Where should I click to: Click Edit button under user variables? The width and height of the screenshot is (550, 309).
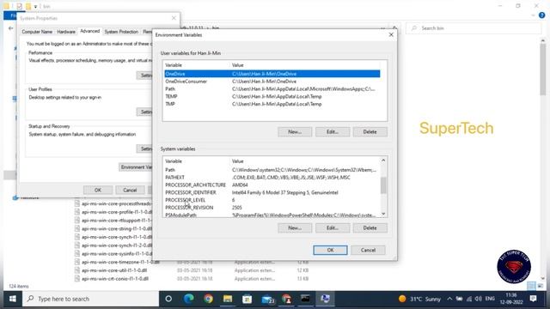coord(333,131)
